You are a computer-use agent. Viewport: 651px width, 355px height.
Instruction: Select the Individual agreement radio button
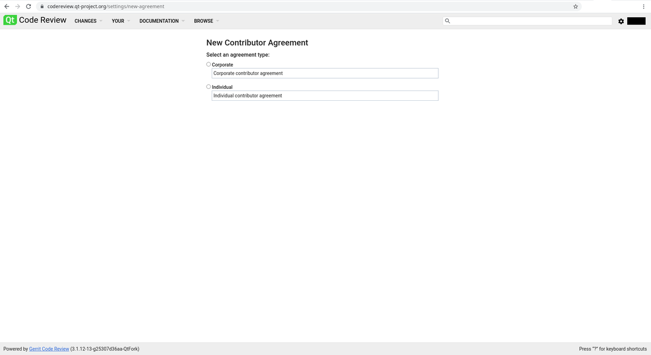tap(208, 86)
